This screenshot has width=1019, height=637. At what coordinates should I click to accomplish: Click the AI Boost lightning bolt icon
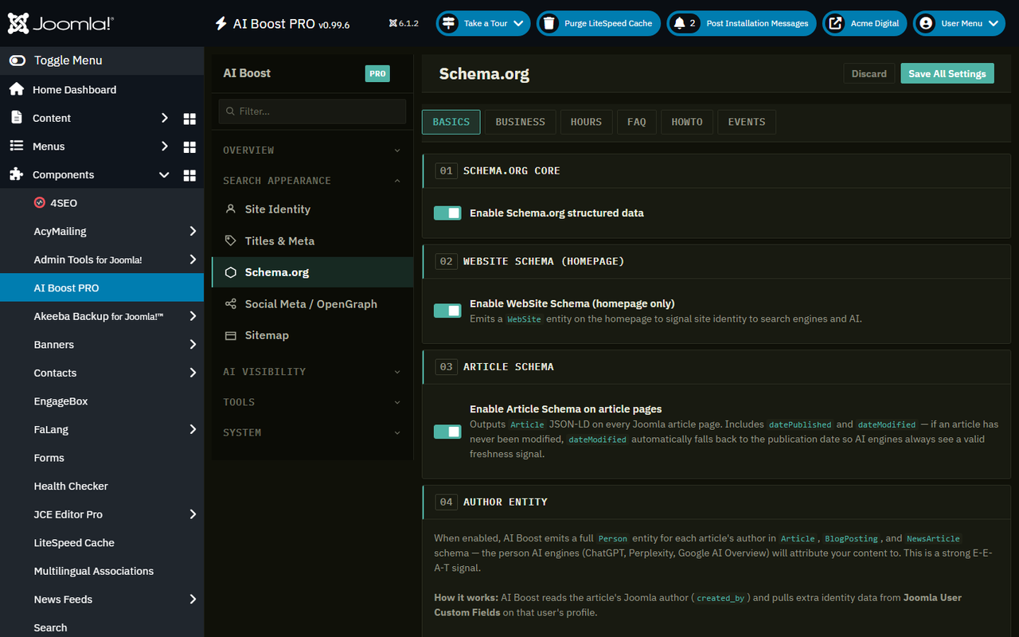[x=221, y=24]
